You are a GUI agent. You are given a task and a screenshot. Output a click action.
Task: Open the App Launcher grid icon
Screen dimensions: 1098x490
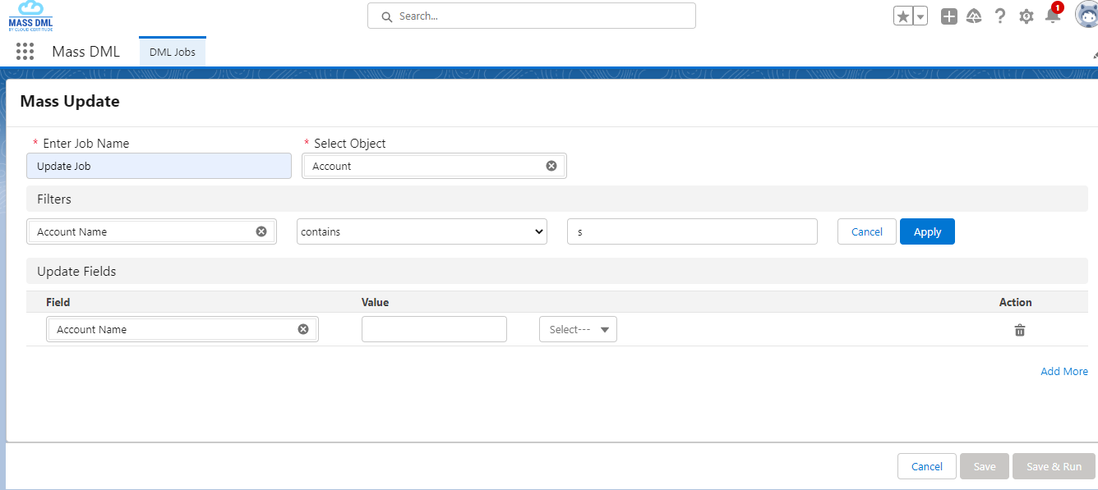[25, 52]
